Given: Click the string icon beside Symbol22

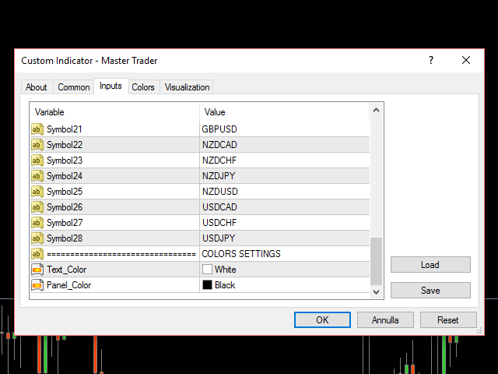Looking at the screenshot, I should coord(37,145).
